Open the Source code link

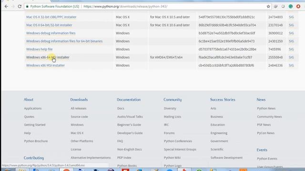point(80,117)
